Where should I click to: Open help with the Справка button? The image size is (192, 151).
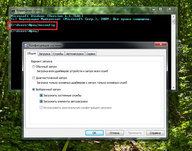pyautogui.click(x=155, y=133)
